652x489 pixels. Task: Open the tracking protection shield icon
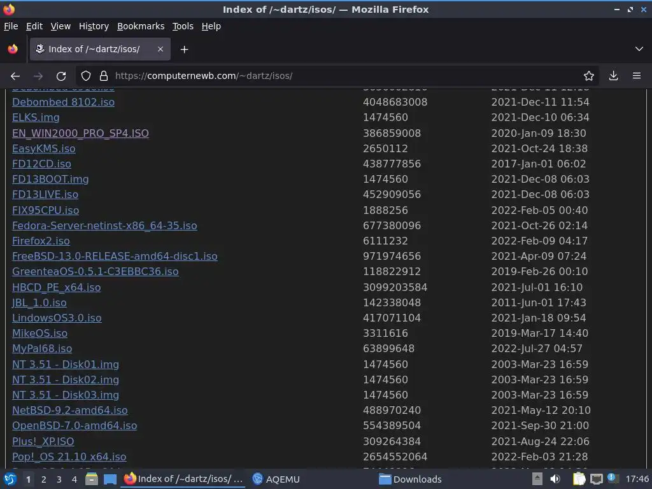(86, 76)
